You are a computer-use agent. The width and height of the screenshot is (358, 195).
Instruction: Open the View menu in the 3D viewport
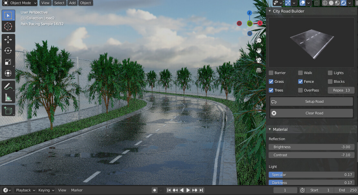point(45,3)
